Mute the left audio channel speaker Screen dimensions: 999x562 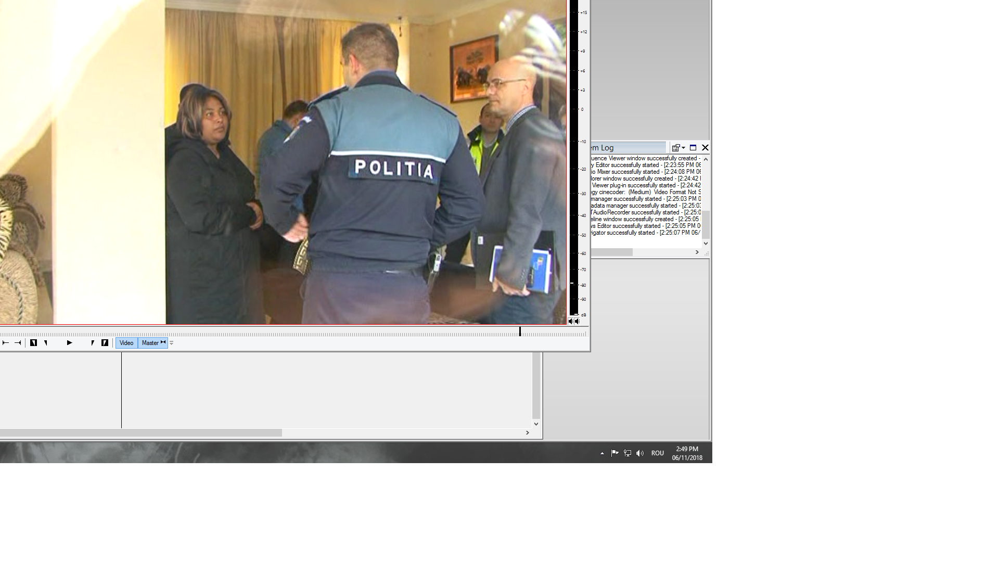(x=571, y=322)
